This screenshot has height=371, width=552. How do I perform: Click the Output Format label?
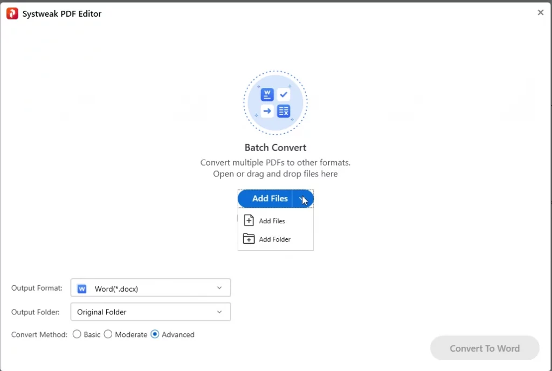pos(37,288)
